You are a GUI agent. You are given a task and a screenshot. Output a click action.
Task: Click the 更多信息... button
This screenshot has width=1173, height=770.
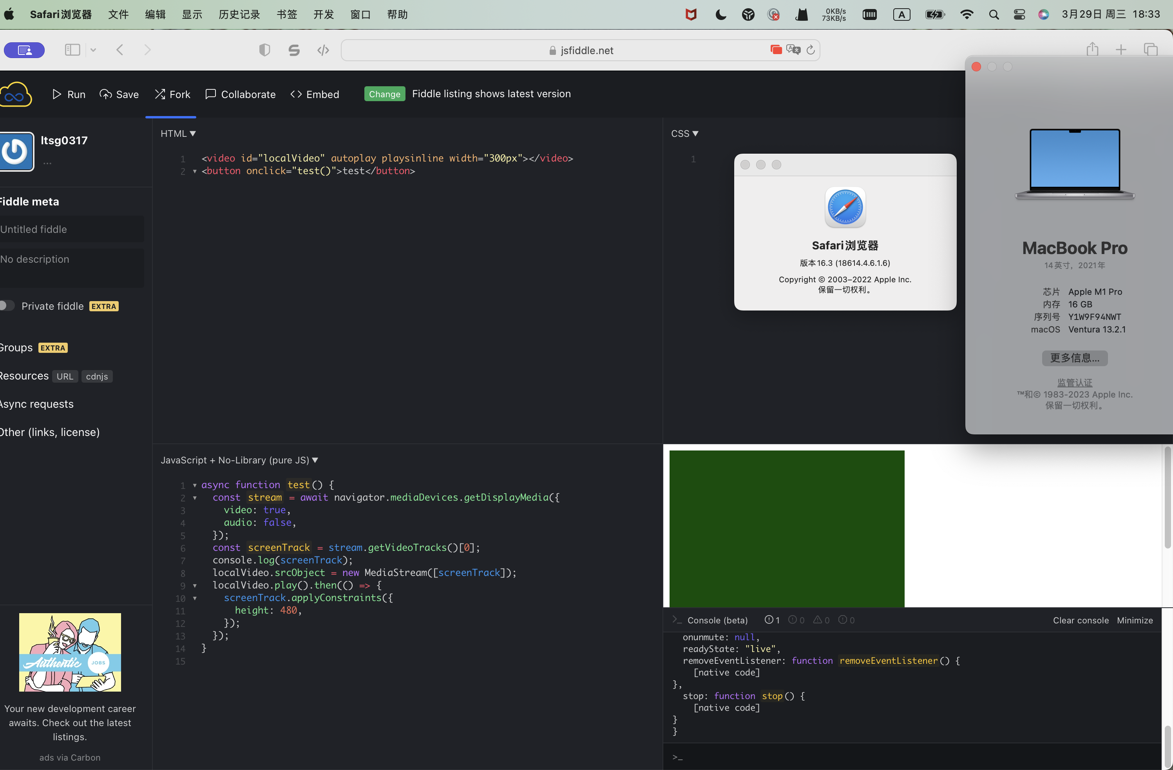coord(1074,358)
